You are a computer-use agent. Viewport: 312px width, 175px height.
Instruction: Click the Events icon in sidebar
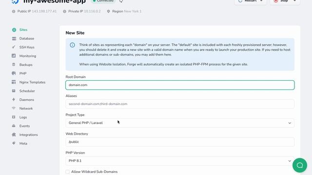pyautogui.click(x=14, y=126)
